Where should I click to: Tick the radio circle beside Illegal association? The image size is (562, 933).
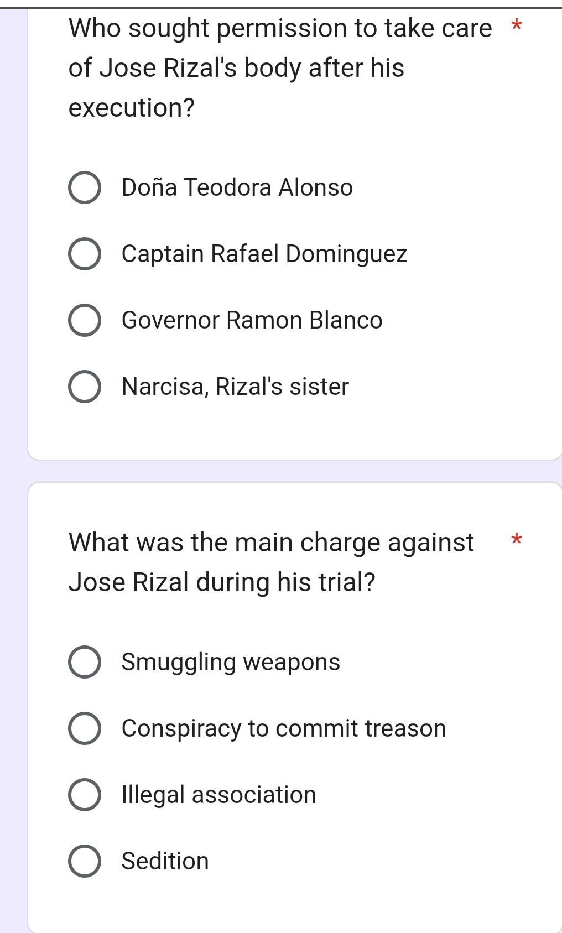point(85,795)
